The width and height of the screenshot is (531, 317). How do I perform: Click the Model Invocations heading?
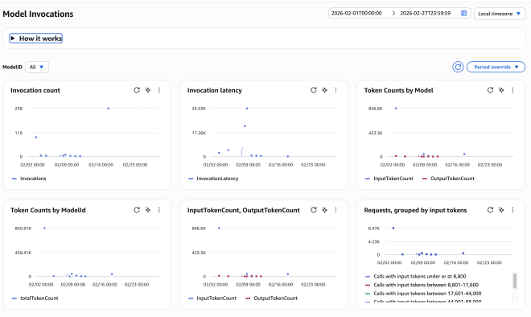38,14
